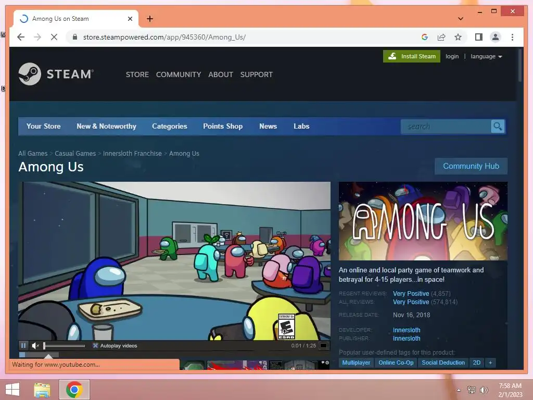Unmute the trailer with speaker icon
Image resolution: width=533 pixels, height=400 pixels.
coord(35,346)
